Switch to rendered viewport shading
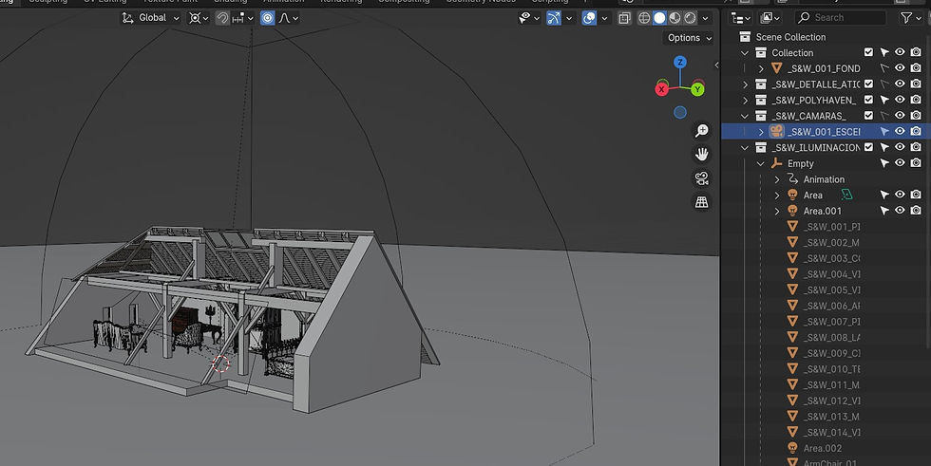931x466 pixels. (x=690, y=18)
